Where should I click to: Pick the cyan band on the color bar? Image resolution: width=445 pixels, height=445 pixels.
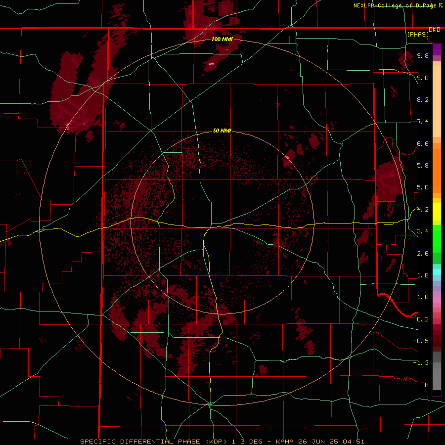[x=437, y=272]
